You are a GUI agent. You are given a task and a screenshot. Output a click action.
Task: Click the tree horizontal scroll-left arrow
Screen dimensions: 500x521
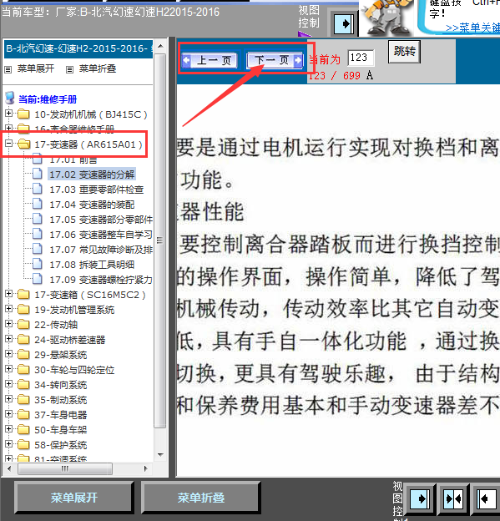click(x=9, y=468)
